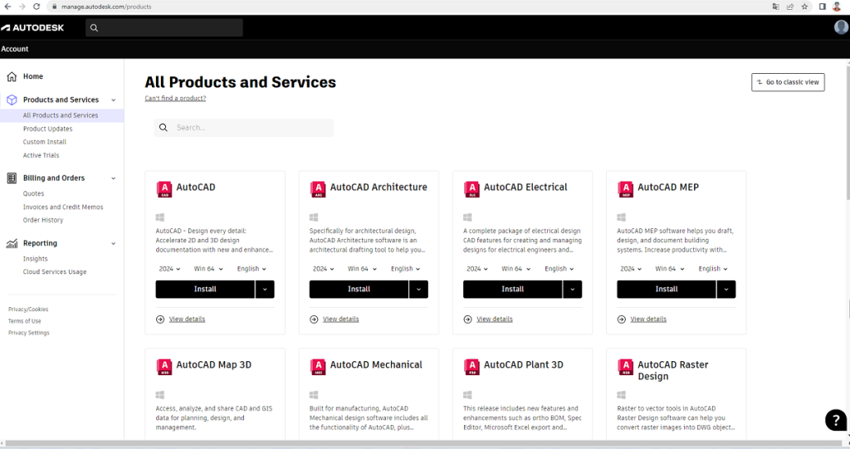The height and width of the screenshot is (449, 850).
Task: Click the Reporting chart icon in sidebar
Action: point(12,243)
